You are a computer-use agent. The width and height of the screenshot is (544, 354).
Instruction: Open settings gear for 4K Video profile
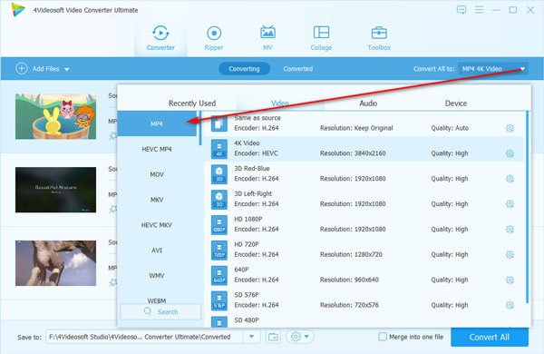[510, 153]
